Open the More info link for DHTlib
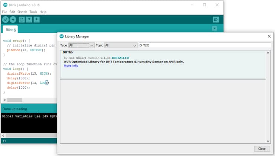The width and height of the screenshot is (275, 156). (71, 66)
